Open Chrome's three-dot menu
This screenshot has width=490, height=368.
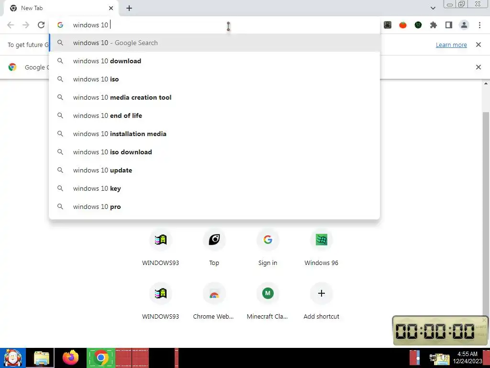pyautogui.click(x=479, y=25)
